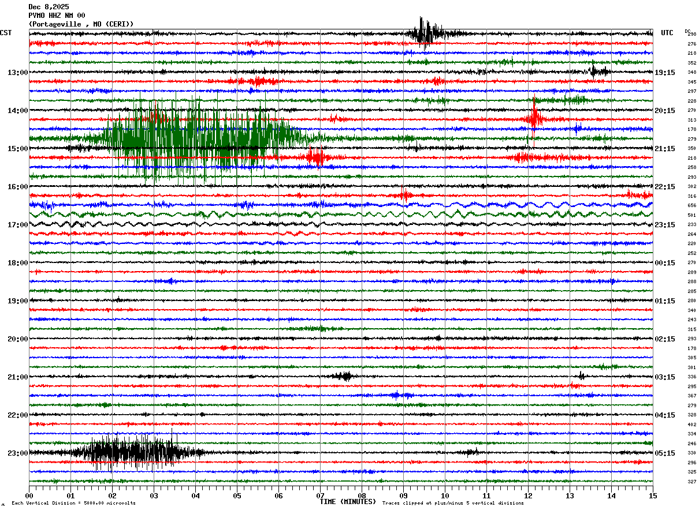699x511 pixels.
Task: Click the DC offset value 340
Action: (x=691, y=310)
